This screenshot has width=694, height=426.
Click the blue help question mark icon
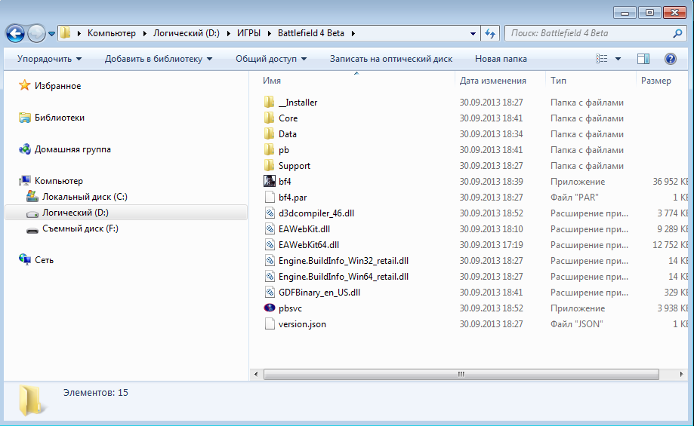click(x=670, y=59)
